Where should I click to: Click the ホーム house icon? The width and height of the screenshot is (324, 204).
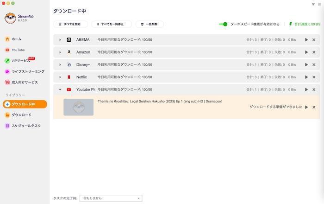pos(7,39)
